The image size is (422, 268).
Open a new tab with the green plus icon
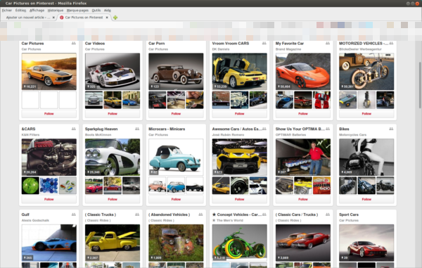[115, 18]
